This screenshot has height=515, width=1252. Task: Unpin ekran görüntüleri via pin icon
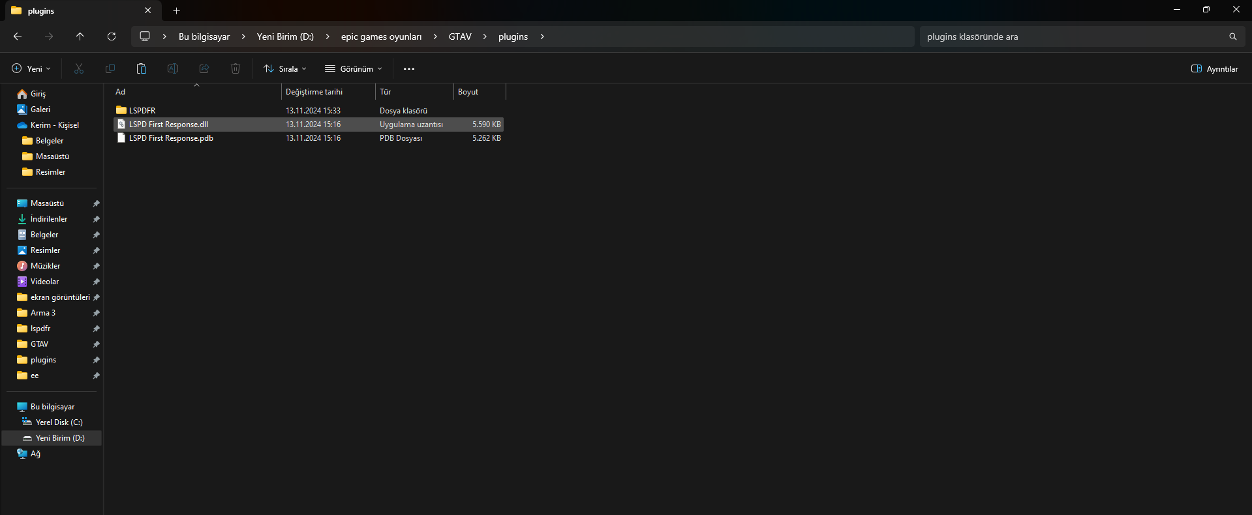coord(97,297)
